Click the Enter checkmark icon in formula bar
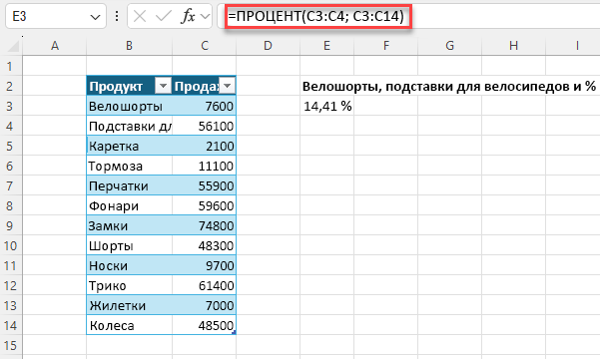The image size is (600, 359). [164, 16]
